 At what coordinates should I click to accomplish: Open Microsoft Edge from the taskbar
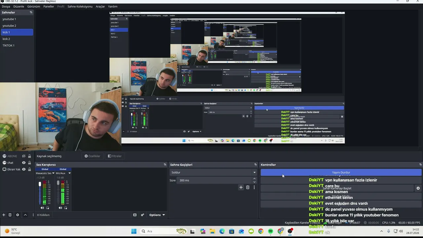222,231
